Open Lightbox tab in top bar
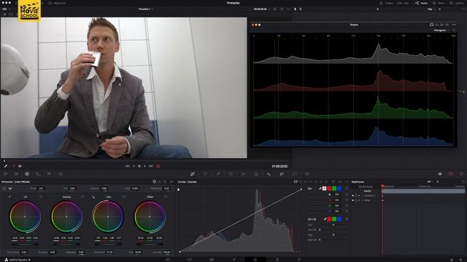 458,3
